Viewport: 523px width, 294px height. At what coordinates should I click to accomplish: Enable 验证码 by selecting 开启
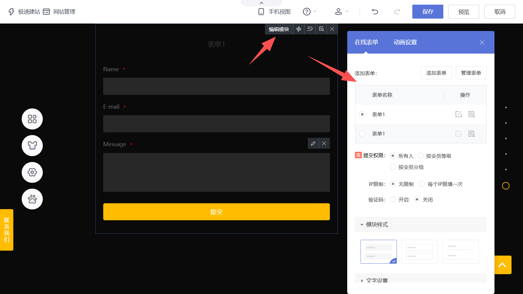point(393,200)
